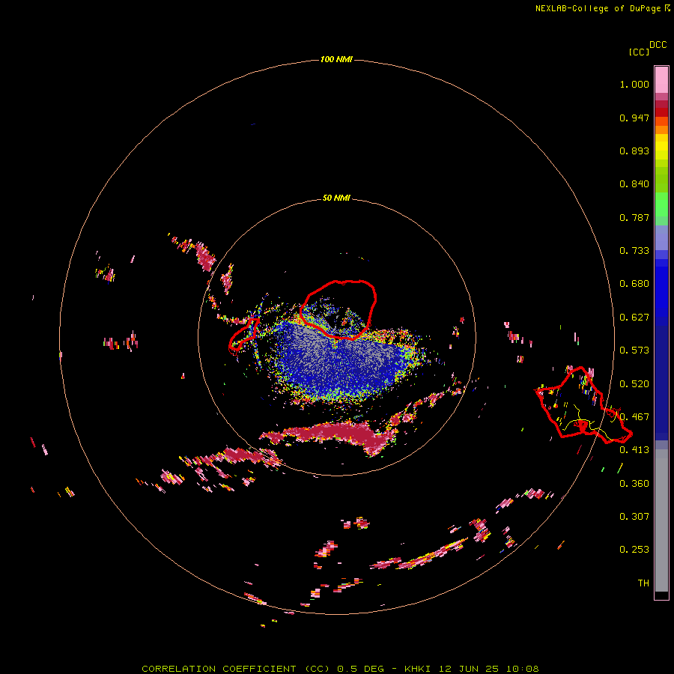Image resolution: width=674 pixels, height=674 pixels.
Task: Click the 0.573 scale value
Action: pos(634,350)
